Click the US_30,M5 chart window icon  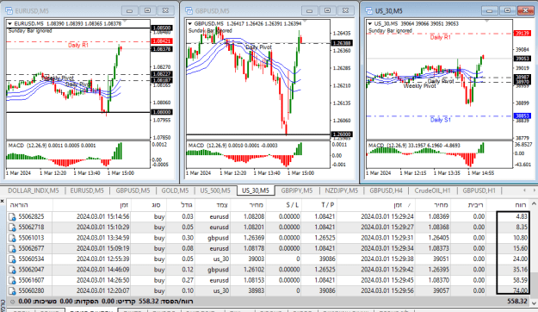pos(369,10)
